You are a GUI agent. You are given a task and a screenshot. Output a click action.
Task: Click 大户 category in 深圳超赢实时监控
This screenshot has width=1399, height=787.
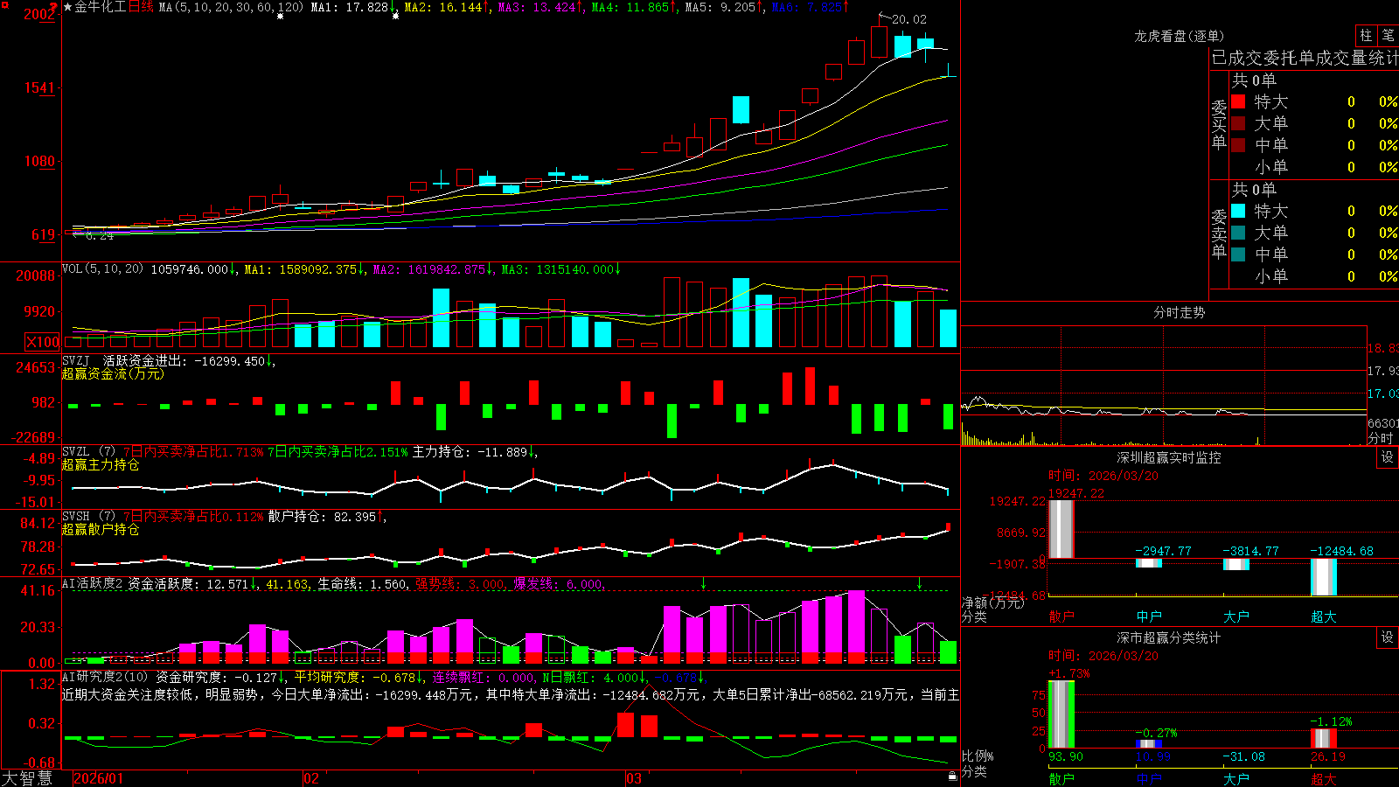(x=1236, y=616)
